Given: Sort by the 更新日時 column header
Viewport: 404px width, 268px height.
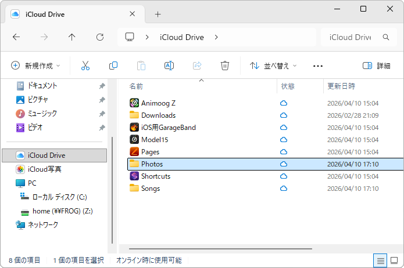Looking at the screenshot, I should 341,86.
